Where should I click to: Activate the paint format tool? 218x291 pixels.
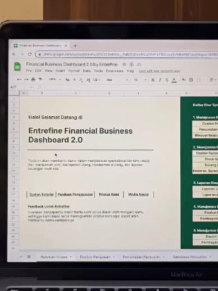40,80
